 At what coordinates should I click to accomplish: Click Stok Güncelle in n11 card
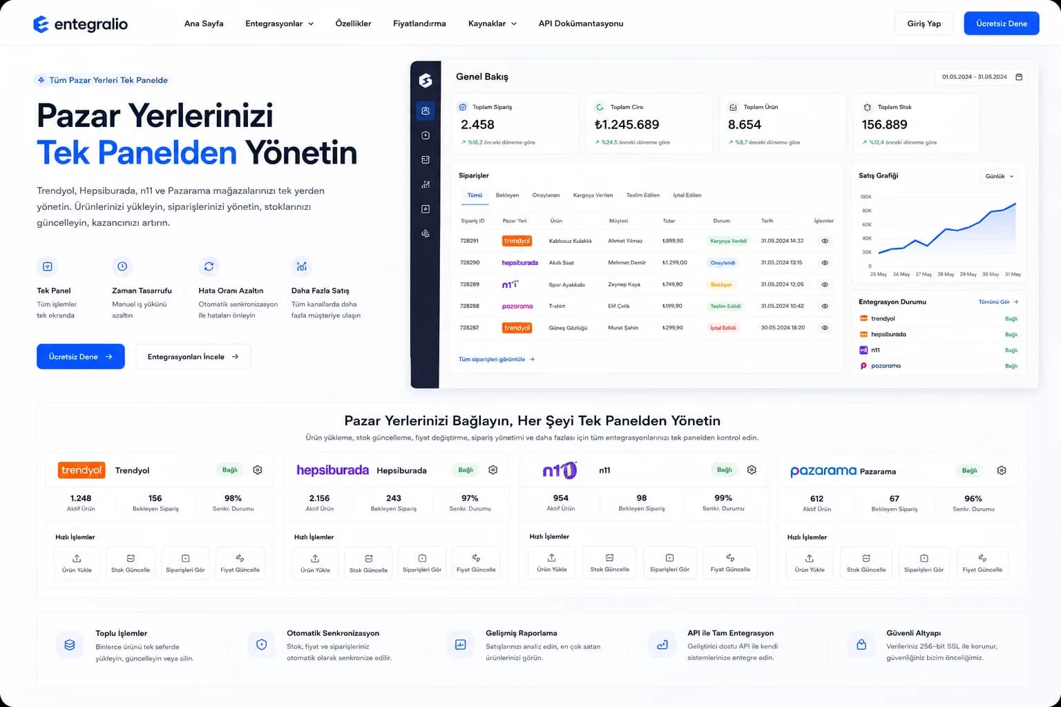tap(610, 563)
